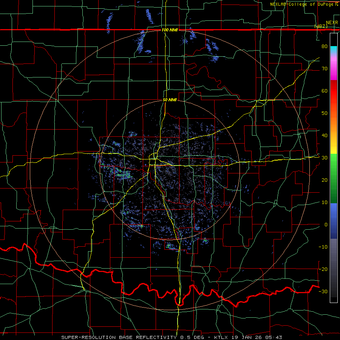Image resolution: width=340 pixels, height=340 pixels.
Task: Click the Super-Resolution Base Reflectivity caption
Action: tap(172, 337)
